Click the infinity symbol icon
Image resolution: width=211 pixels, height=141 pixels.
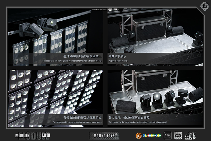pos(179,135)
